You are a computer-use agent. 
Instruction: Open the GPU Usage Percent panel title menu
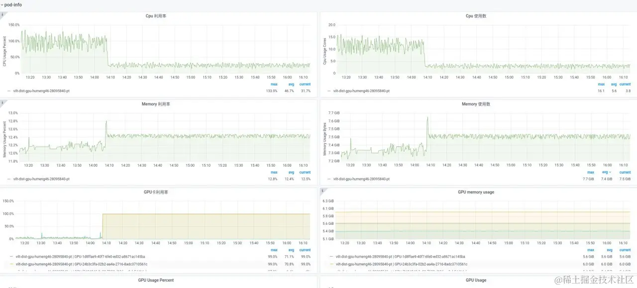(156, 280)
